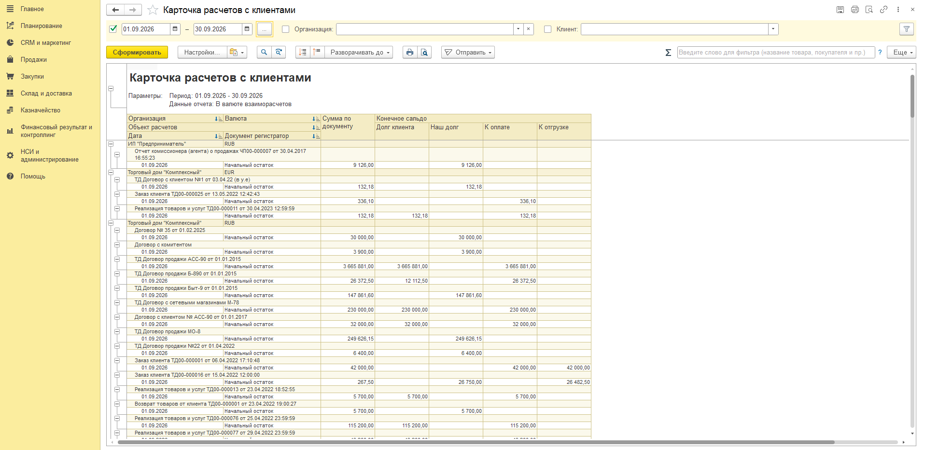Add report to favorites with star icon
Screen dimensions: 925x450
tap(153, 10)
